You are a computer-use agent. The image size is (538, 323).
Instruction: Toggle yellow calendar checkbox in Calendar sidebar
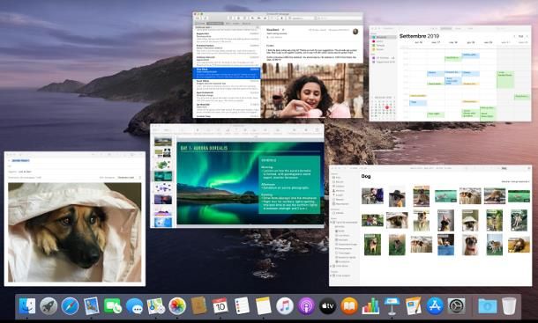[x=374, y=49]
